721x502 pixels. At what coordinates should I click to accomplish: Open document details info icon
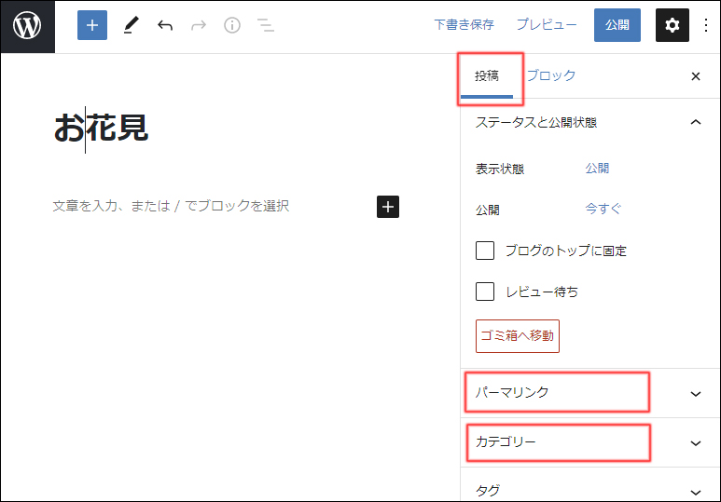click(232, 25)
